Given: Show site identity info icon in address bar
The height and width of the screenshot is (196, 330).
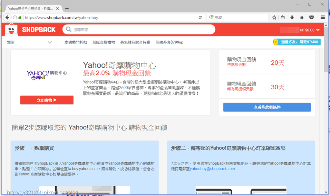Looking at the screenshot, I should tap(15, 17).
